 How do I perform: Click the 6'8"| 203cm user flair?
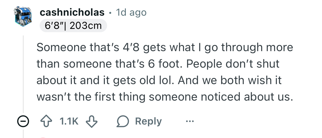coord(73,26)
